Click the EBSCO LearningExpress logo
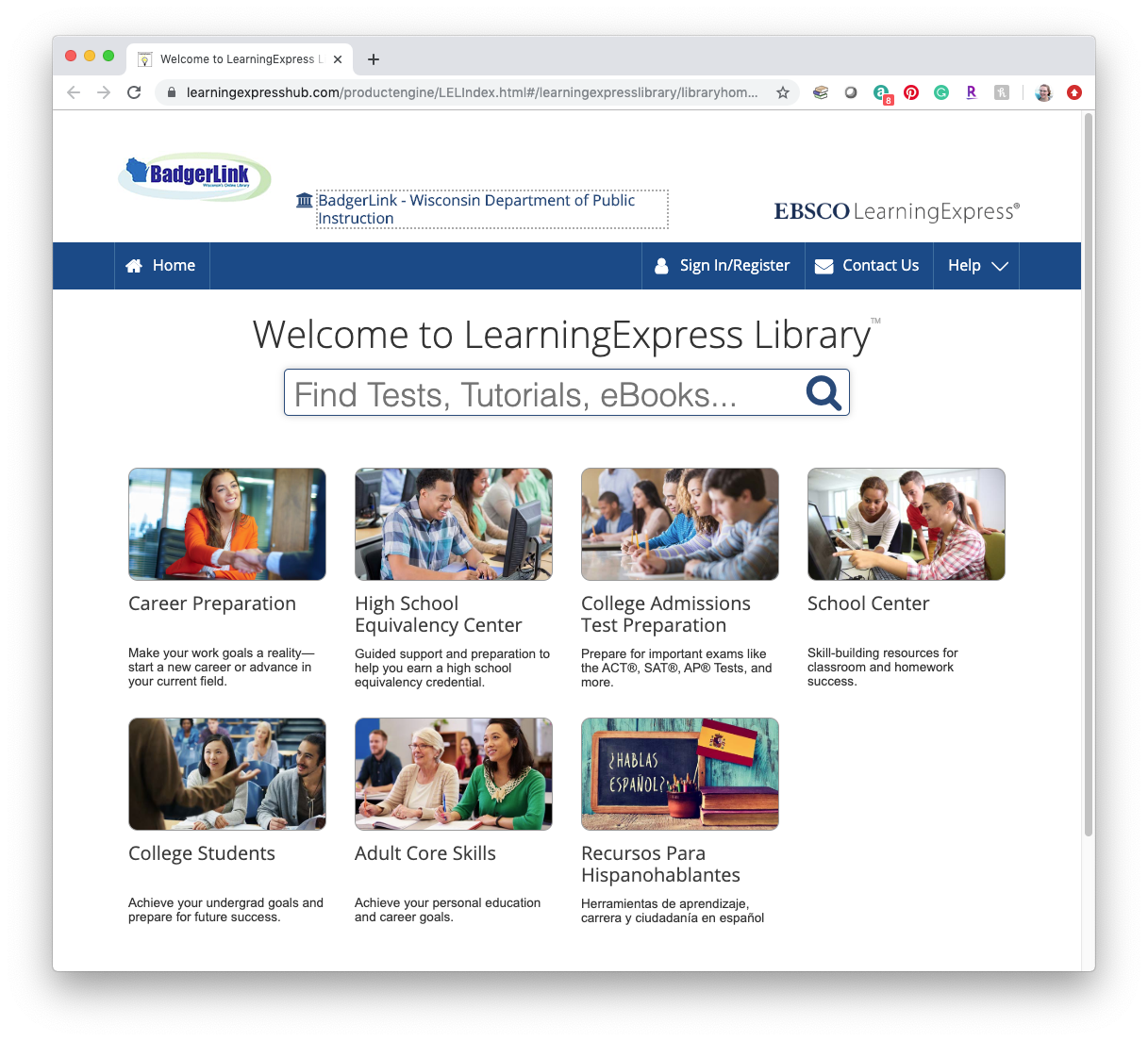 897,211
